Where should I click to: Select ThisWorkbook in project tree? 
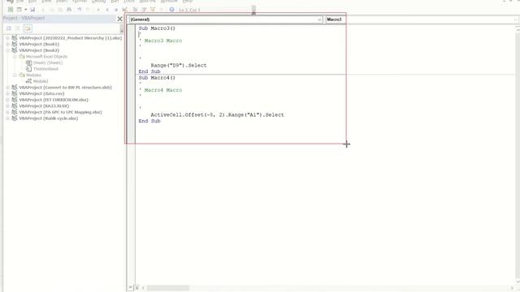pos(45,69)
